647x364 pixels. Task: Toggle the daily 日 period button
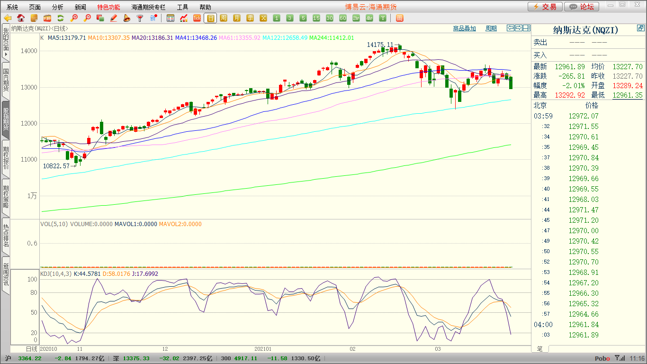click(x=210, y=18)
